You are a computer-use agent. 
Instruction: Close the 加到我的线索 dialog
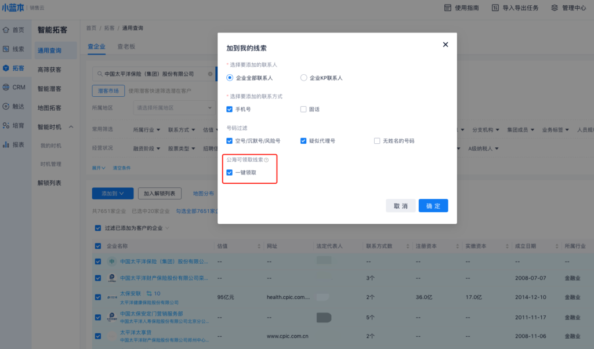[445, 45]
